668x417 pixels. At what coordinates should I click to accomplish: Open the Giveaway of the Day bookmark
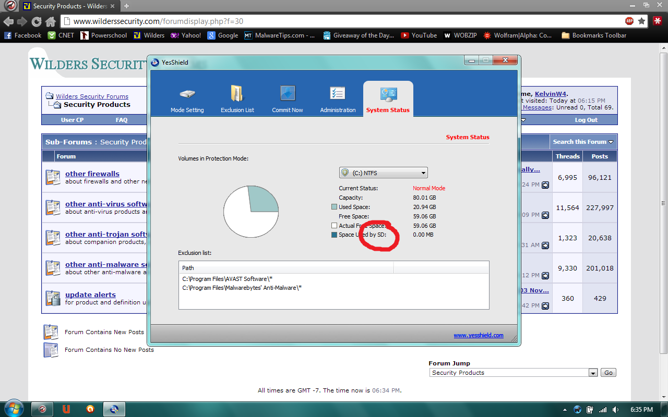(359, 35)
